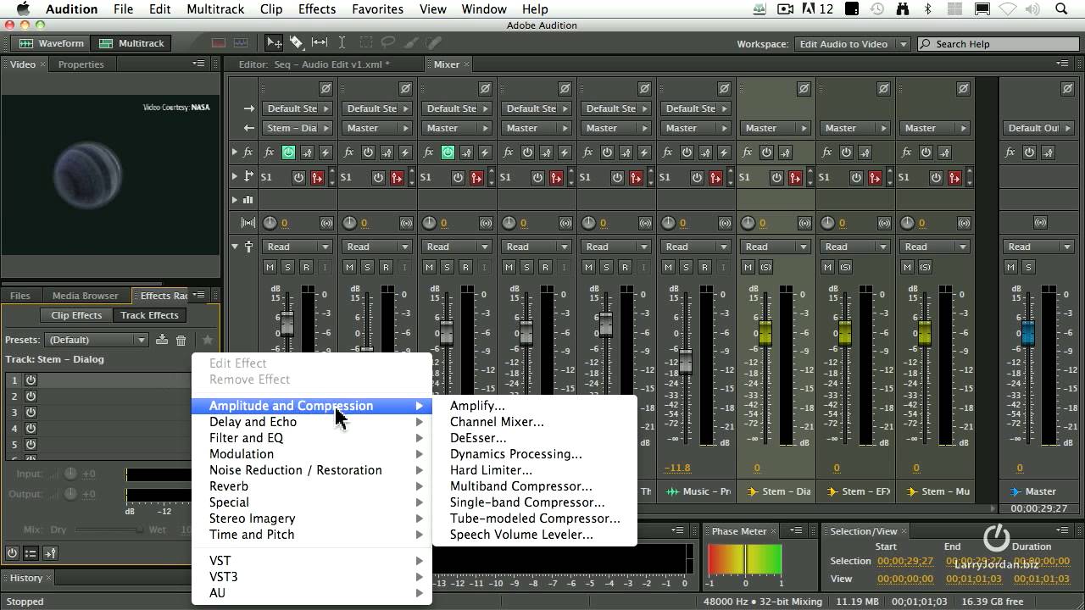Click the pre/post fader icon at rack bottom

click(50, 553)
